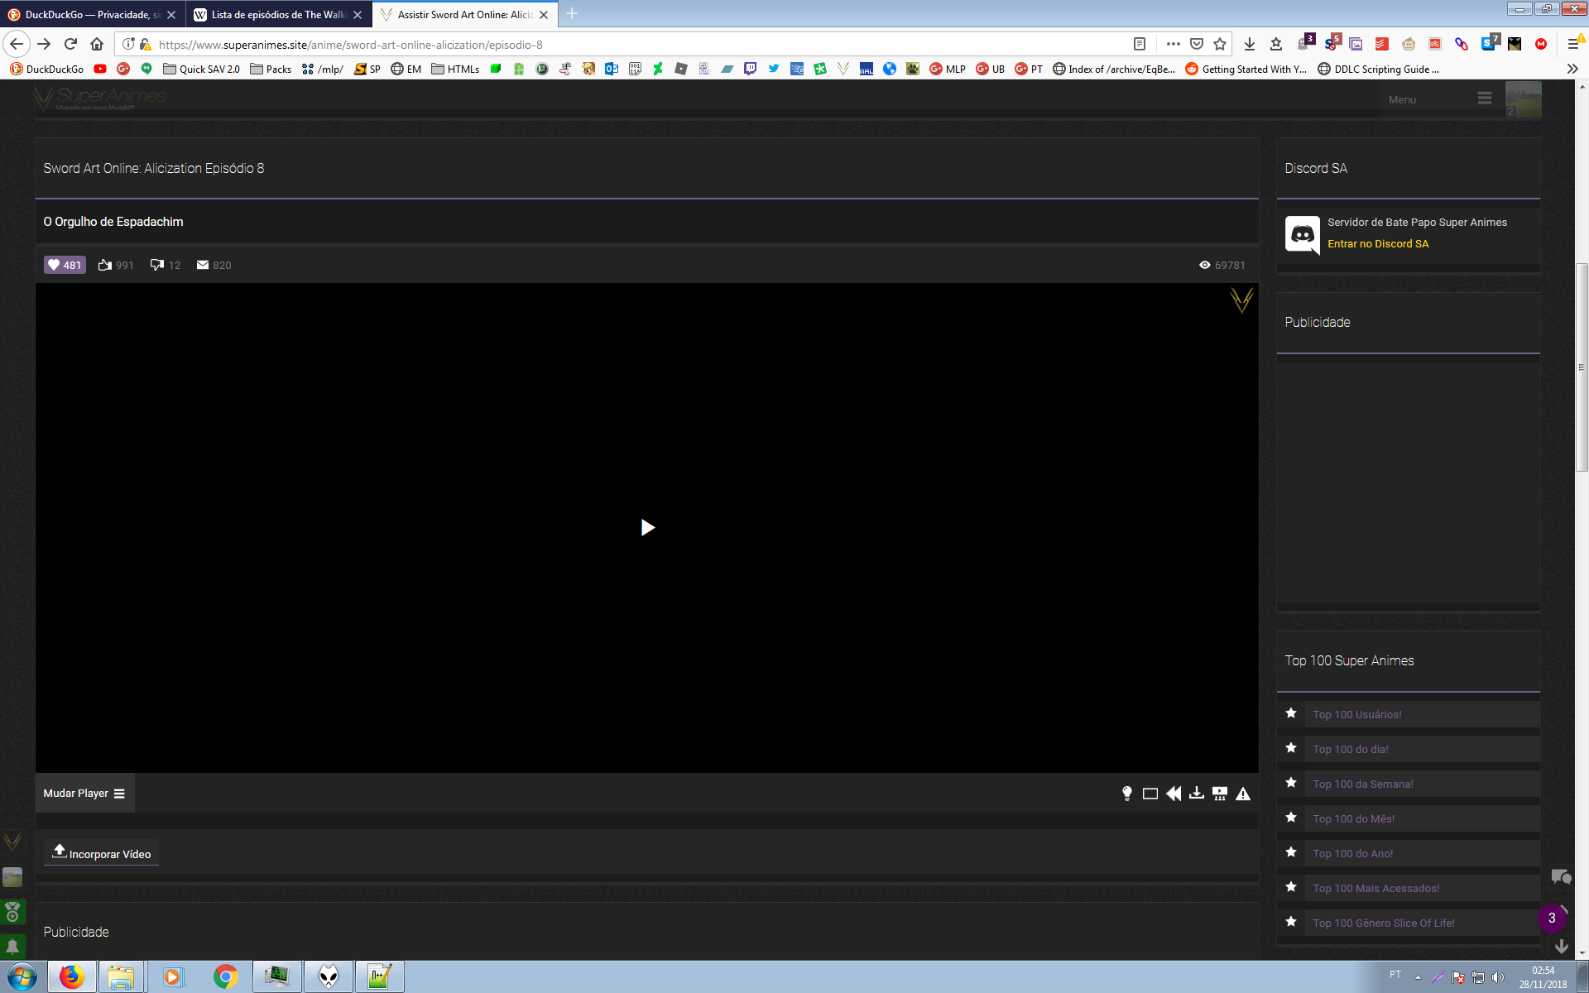Open Top 100 da Semana link

1362,784
